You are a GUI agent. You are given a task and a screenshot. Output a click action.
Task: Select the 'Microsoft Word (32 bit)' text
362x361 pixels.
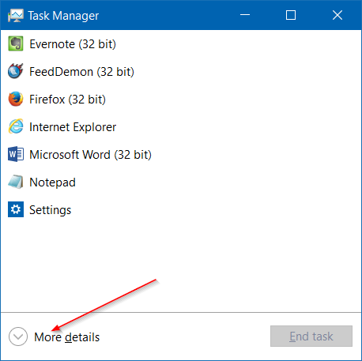click(90, 155)
